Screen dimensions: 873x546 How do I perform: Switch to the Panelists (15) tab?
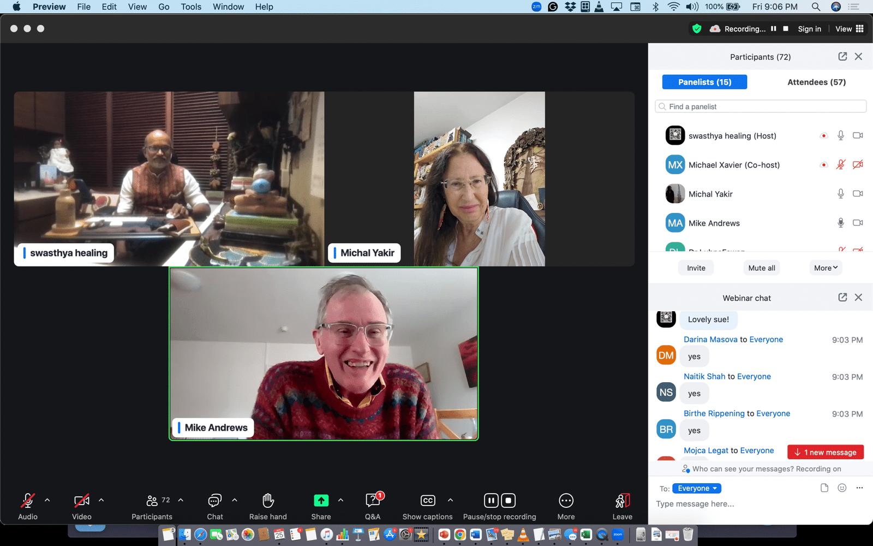click(704, 82)
